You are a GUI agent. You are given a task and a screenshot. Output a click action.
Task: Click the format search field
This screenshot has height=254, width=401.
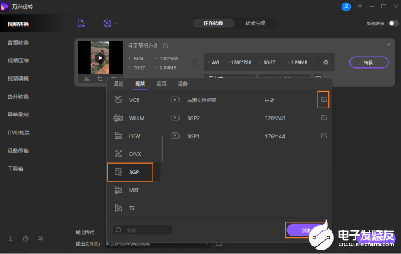(143, 230)
